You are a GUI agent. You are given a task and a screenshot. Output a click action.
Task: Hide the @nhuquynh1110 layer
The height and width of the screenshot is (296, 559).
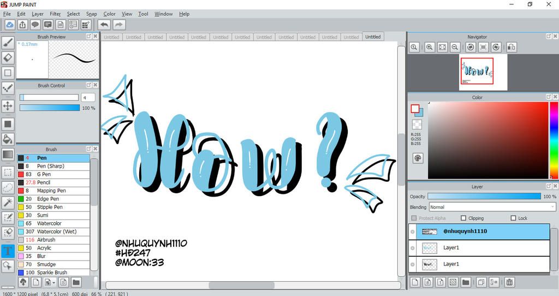(413, 232)
